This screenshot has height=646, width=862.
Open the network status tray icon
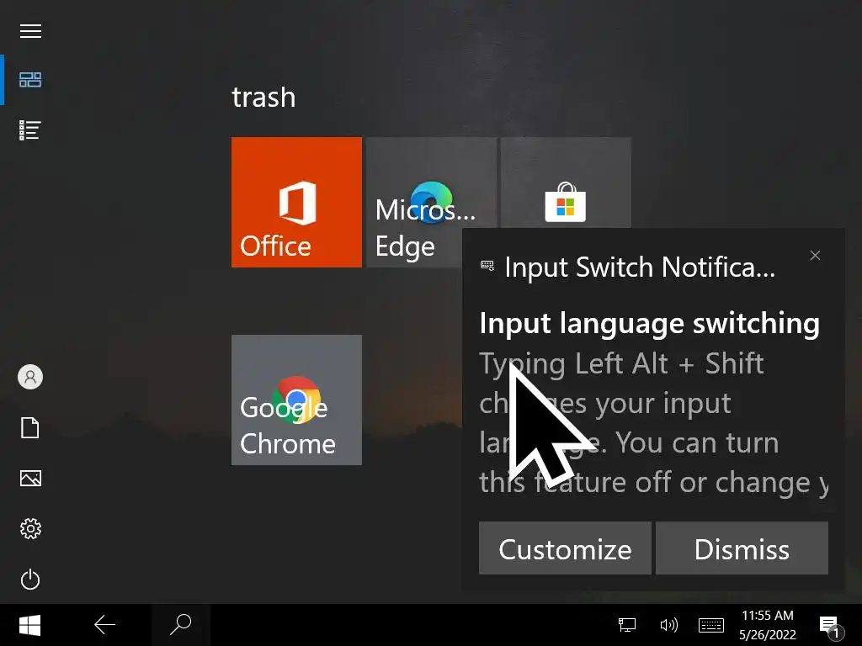(626, 625)
